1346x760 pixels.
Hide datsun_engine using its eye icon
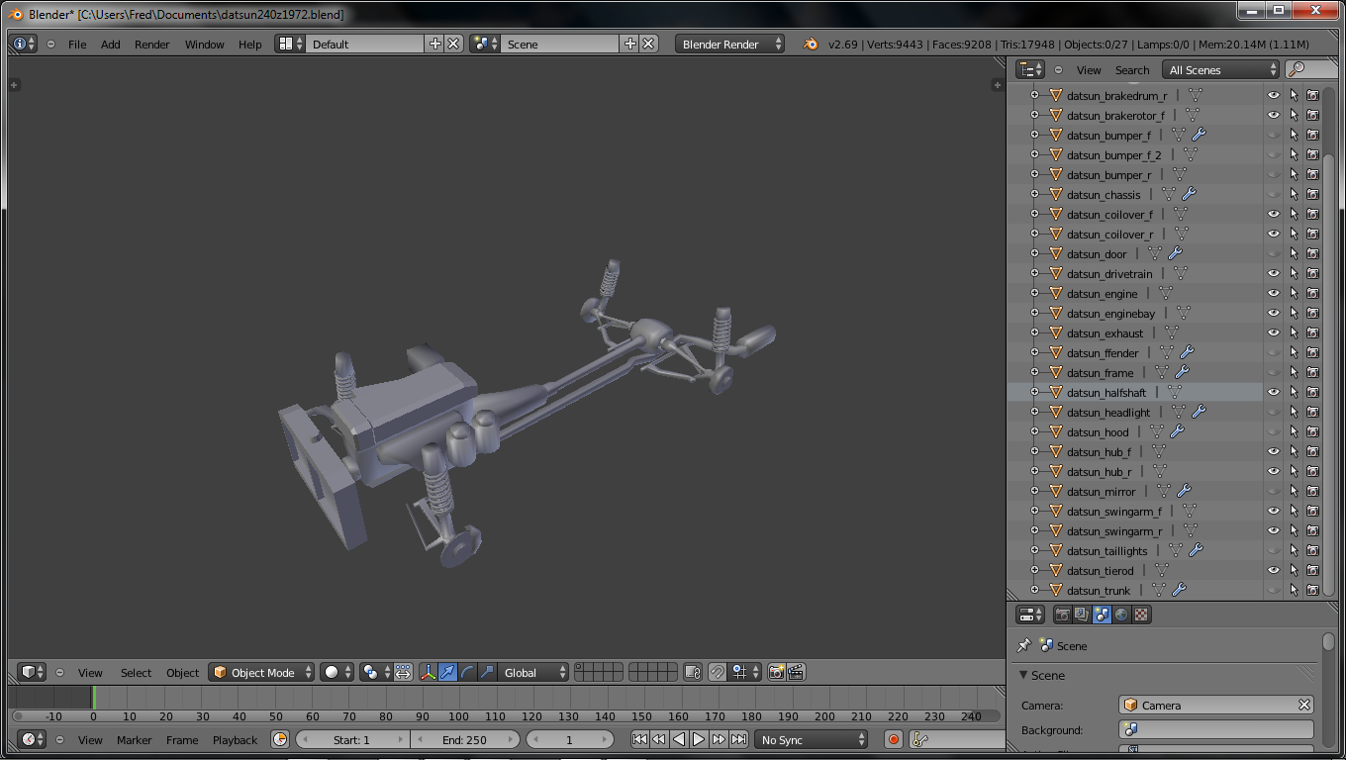coord(1274,294)
